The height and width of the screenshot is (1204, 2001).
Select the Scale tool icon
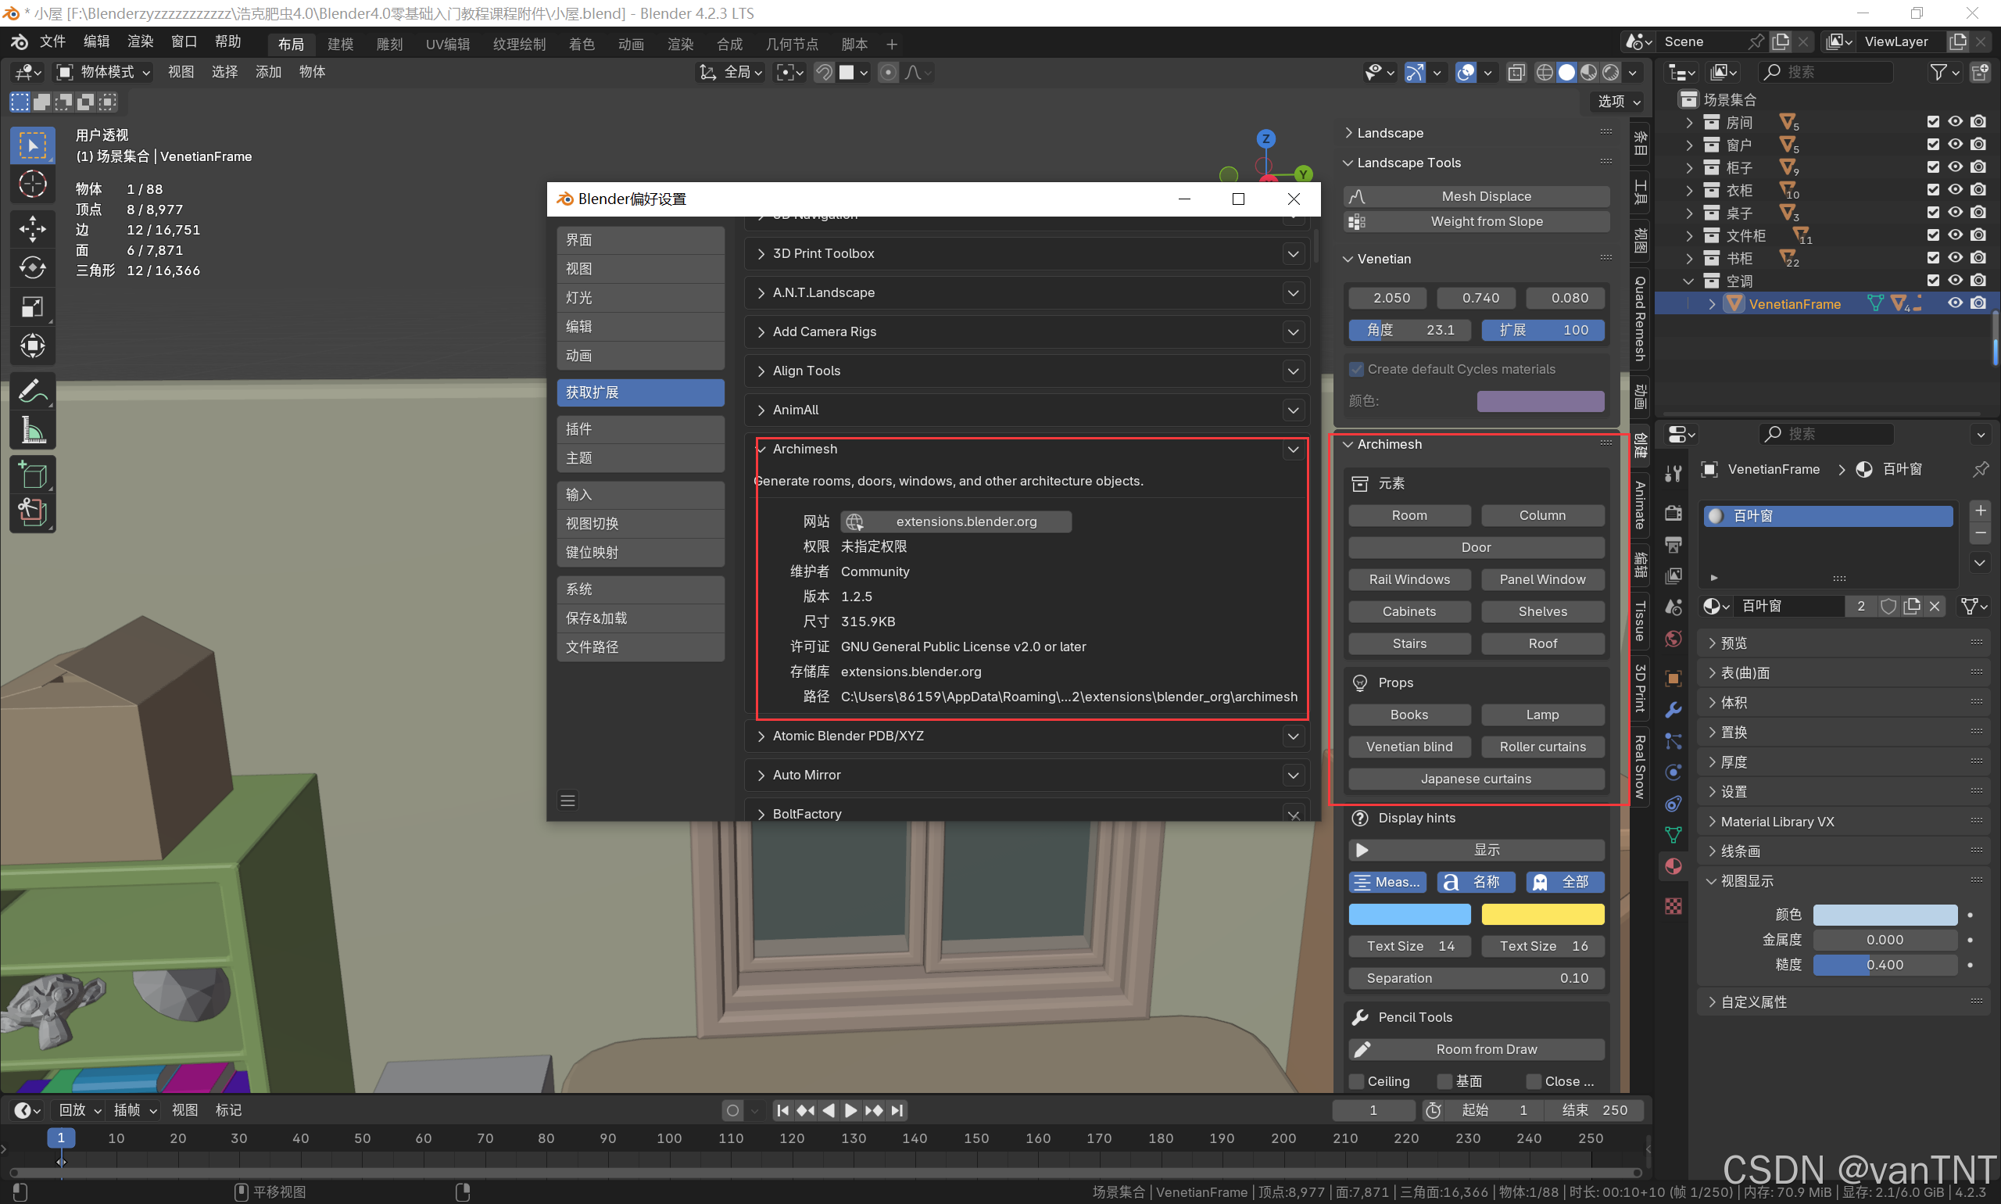[x=33, y=306]
